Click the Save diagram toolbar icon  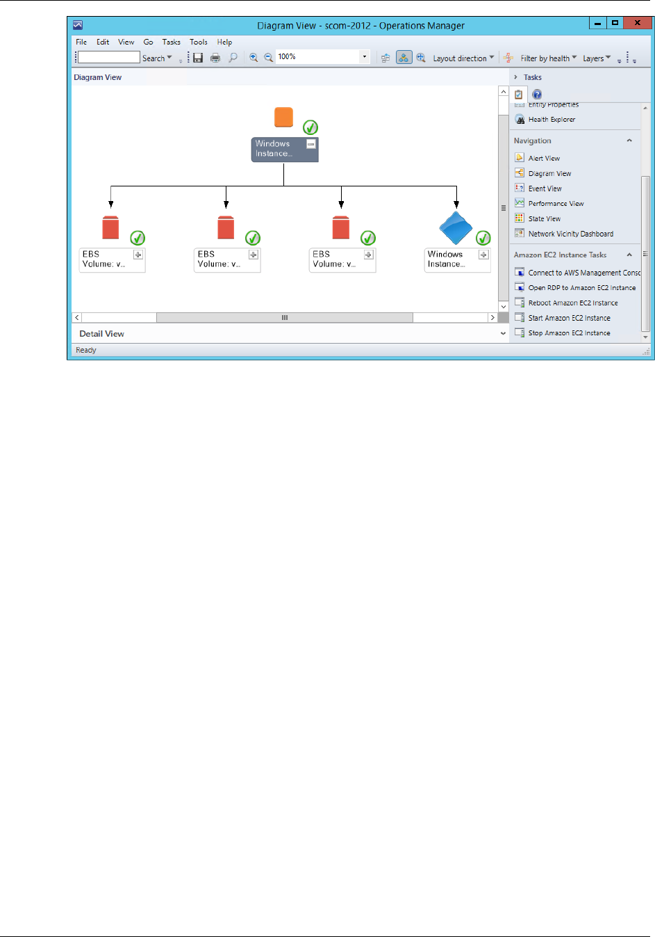[x=198, y=58]
